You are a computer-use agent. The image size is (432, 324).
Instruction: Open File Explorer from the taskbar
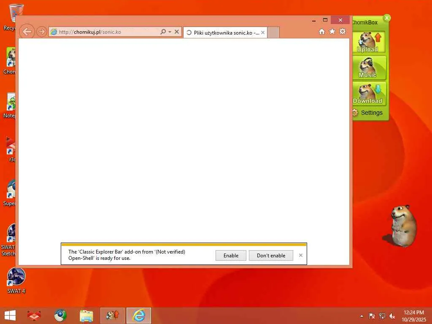pyautogui.click(x=86, y=316)
